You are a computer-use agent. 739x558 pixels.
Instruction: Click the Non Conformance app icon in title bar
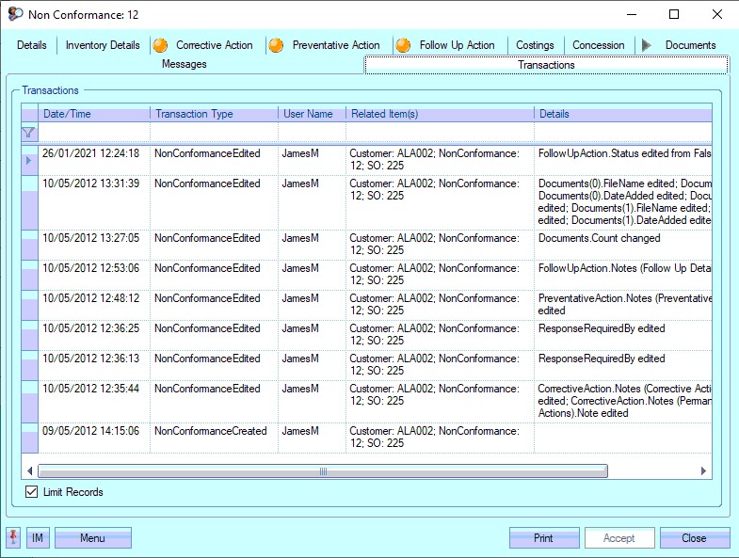[15, 14]
